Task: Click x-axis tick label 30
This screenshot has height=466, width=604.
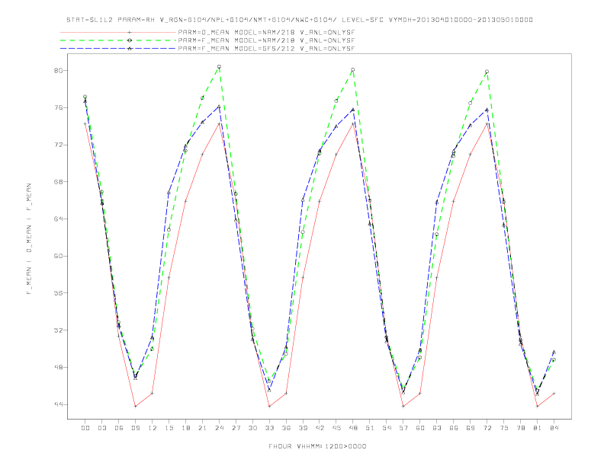Action: [252, 428]
